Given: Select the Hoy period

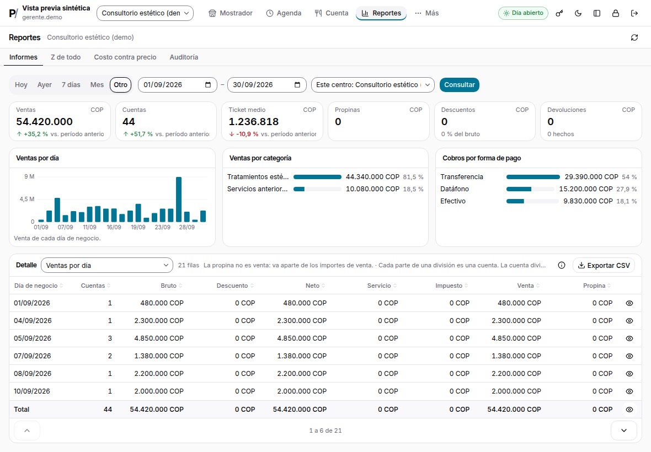Looking at the screenshot, I should click(x=21, y=84).
